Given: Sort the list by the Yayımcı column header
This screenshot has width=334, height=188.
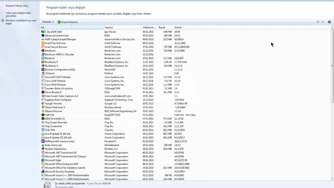Looking at the screenshot, I should click(x=123, y=28).
